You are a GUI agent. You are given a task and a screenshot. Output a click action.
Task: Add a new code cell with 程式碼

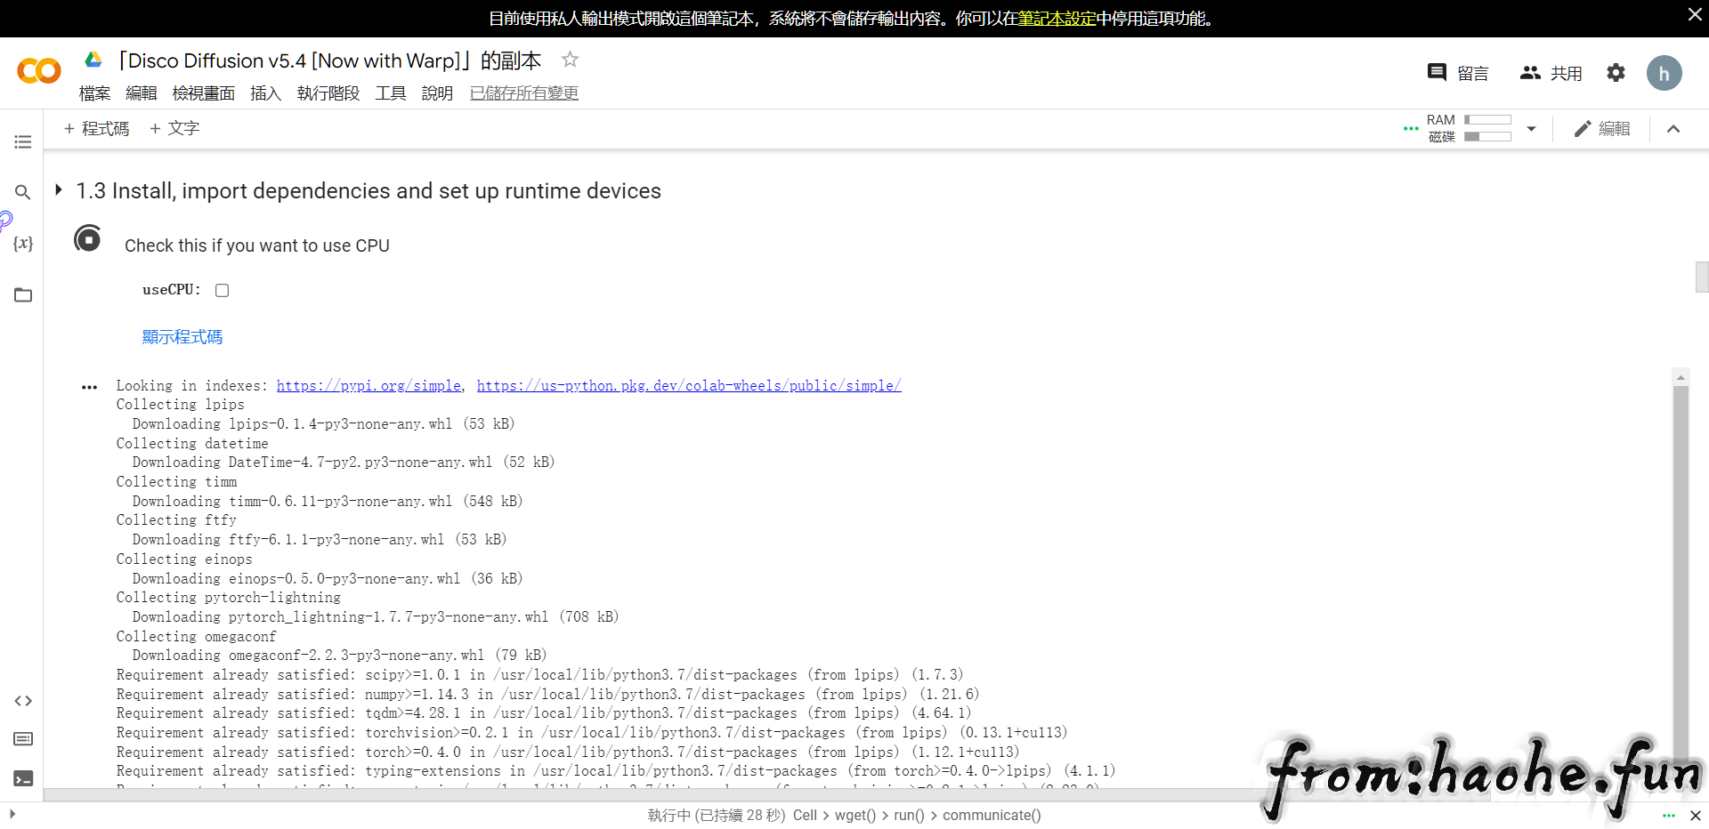click(96, 129)
